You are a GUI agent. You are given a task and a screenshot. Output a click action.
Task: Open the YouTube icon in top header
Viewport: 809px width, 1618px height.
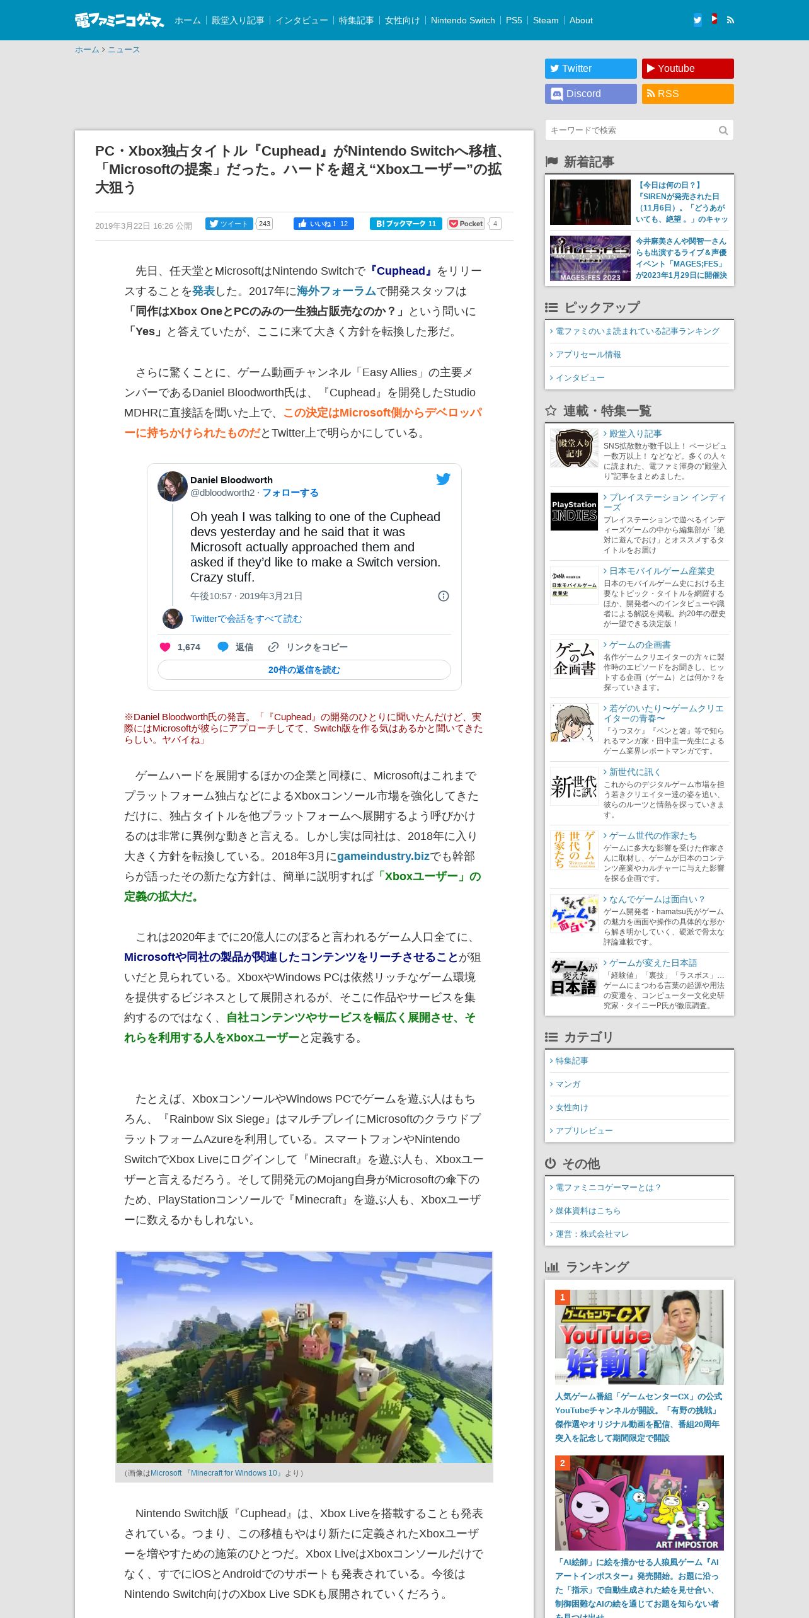tap(714, 20)
